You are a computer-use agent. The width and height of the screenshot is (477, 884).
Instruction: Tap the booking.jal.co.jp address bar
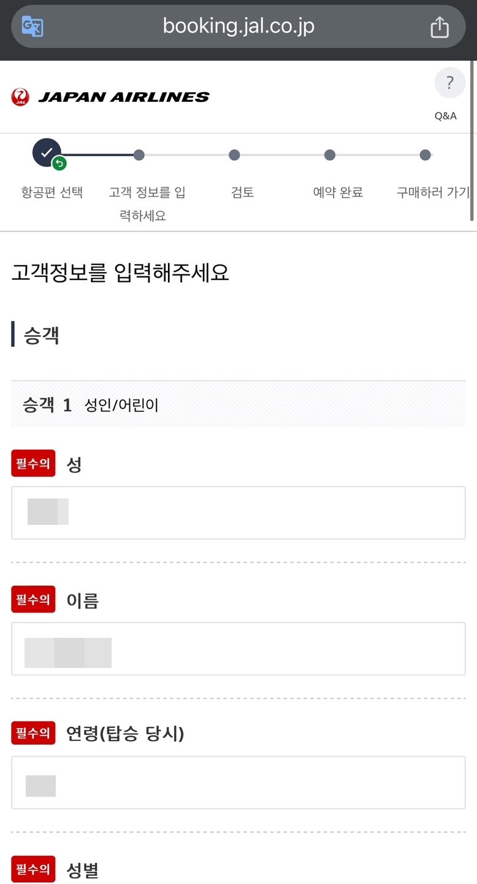[x=238, y=26]
